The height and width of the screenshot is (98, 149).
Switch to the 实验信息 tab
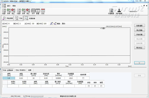8,18
